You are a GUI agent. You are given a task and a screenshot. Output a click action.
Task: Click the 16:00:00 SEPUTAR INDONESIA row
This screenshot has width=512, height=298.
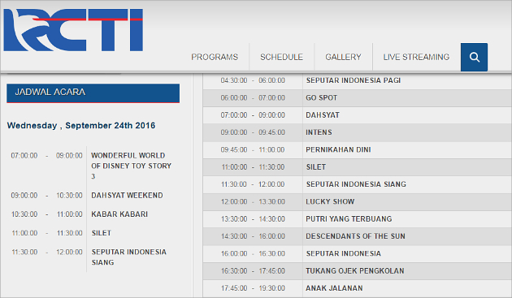pyautogui.click(x=358, y=253)
